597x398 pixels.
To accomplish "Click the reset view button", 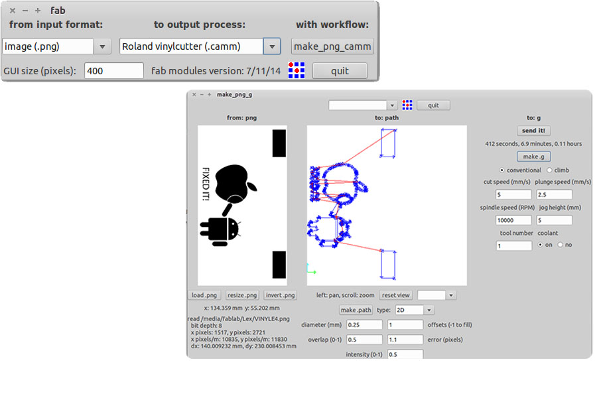I will coord(395,295).
